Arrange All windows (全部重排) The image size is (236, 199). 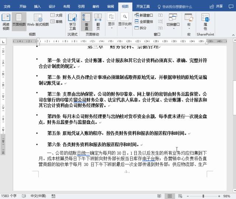click(x=143, y=21)
